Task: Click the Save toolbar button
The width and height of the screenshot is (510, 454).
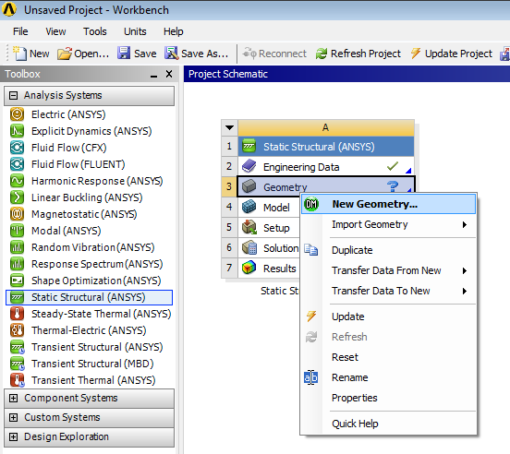Action: click(137, 54)
